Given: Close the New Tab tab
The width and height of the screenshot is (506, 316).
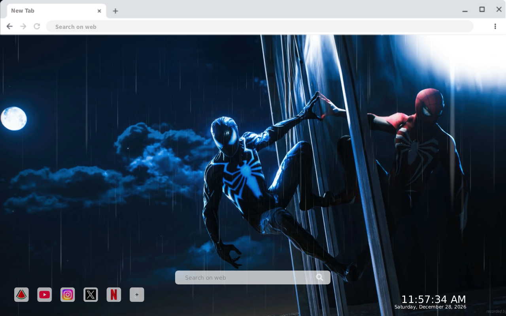Looking at the screenshot, I should pos(99,11).
